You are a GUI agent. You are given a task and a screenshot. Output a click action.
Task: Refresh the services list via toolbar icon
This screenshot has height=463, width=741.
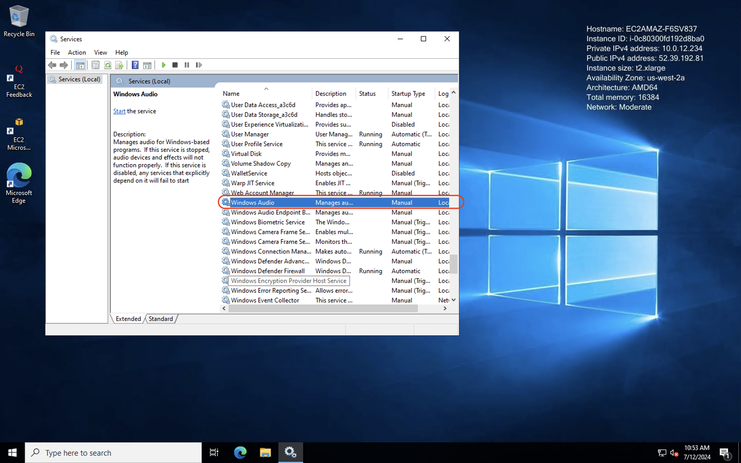(108, 65)
